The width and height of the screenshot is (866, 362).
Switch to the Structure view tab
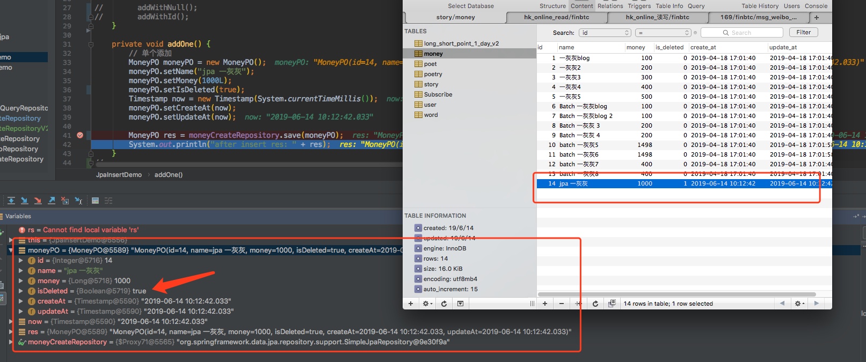point(552,6)
